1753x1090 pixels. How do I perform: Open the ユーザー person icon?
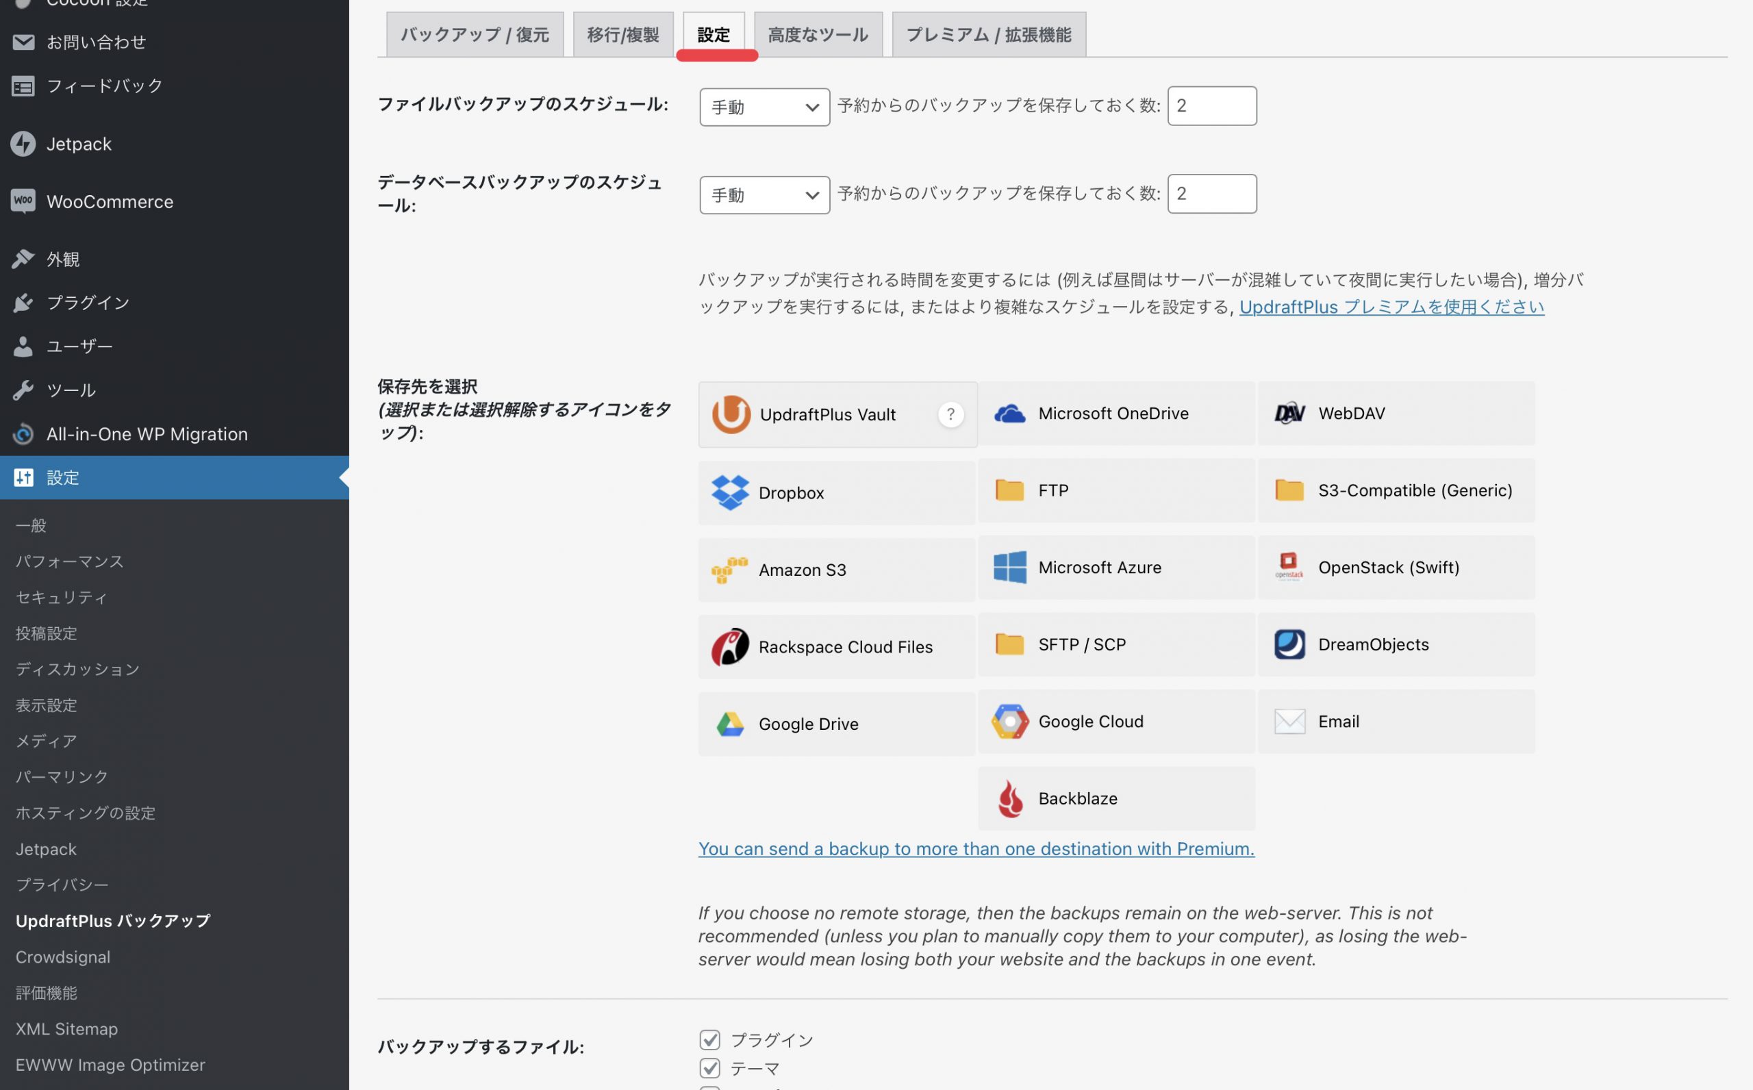[x=23, y=346]
